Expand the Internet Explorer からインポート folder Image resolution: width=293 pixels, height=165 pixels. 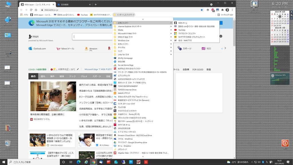[142, 26]
